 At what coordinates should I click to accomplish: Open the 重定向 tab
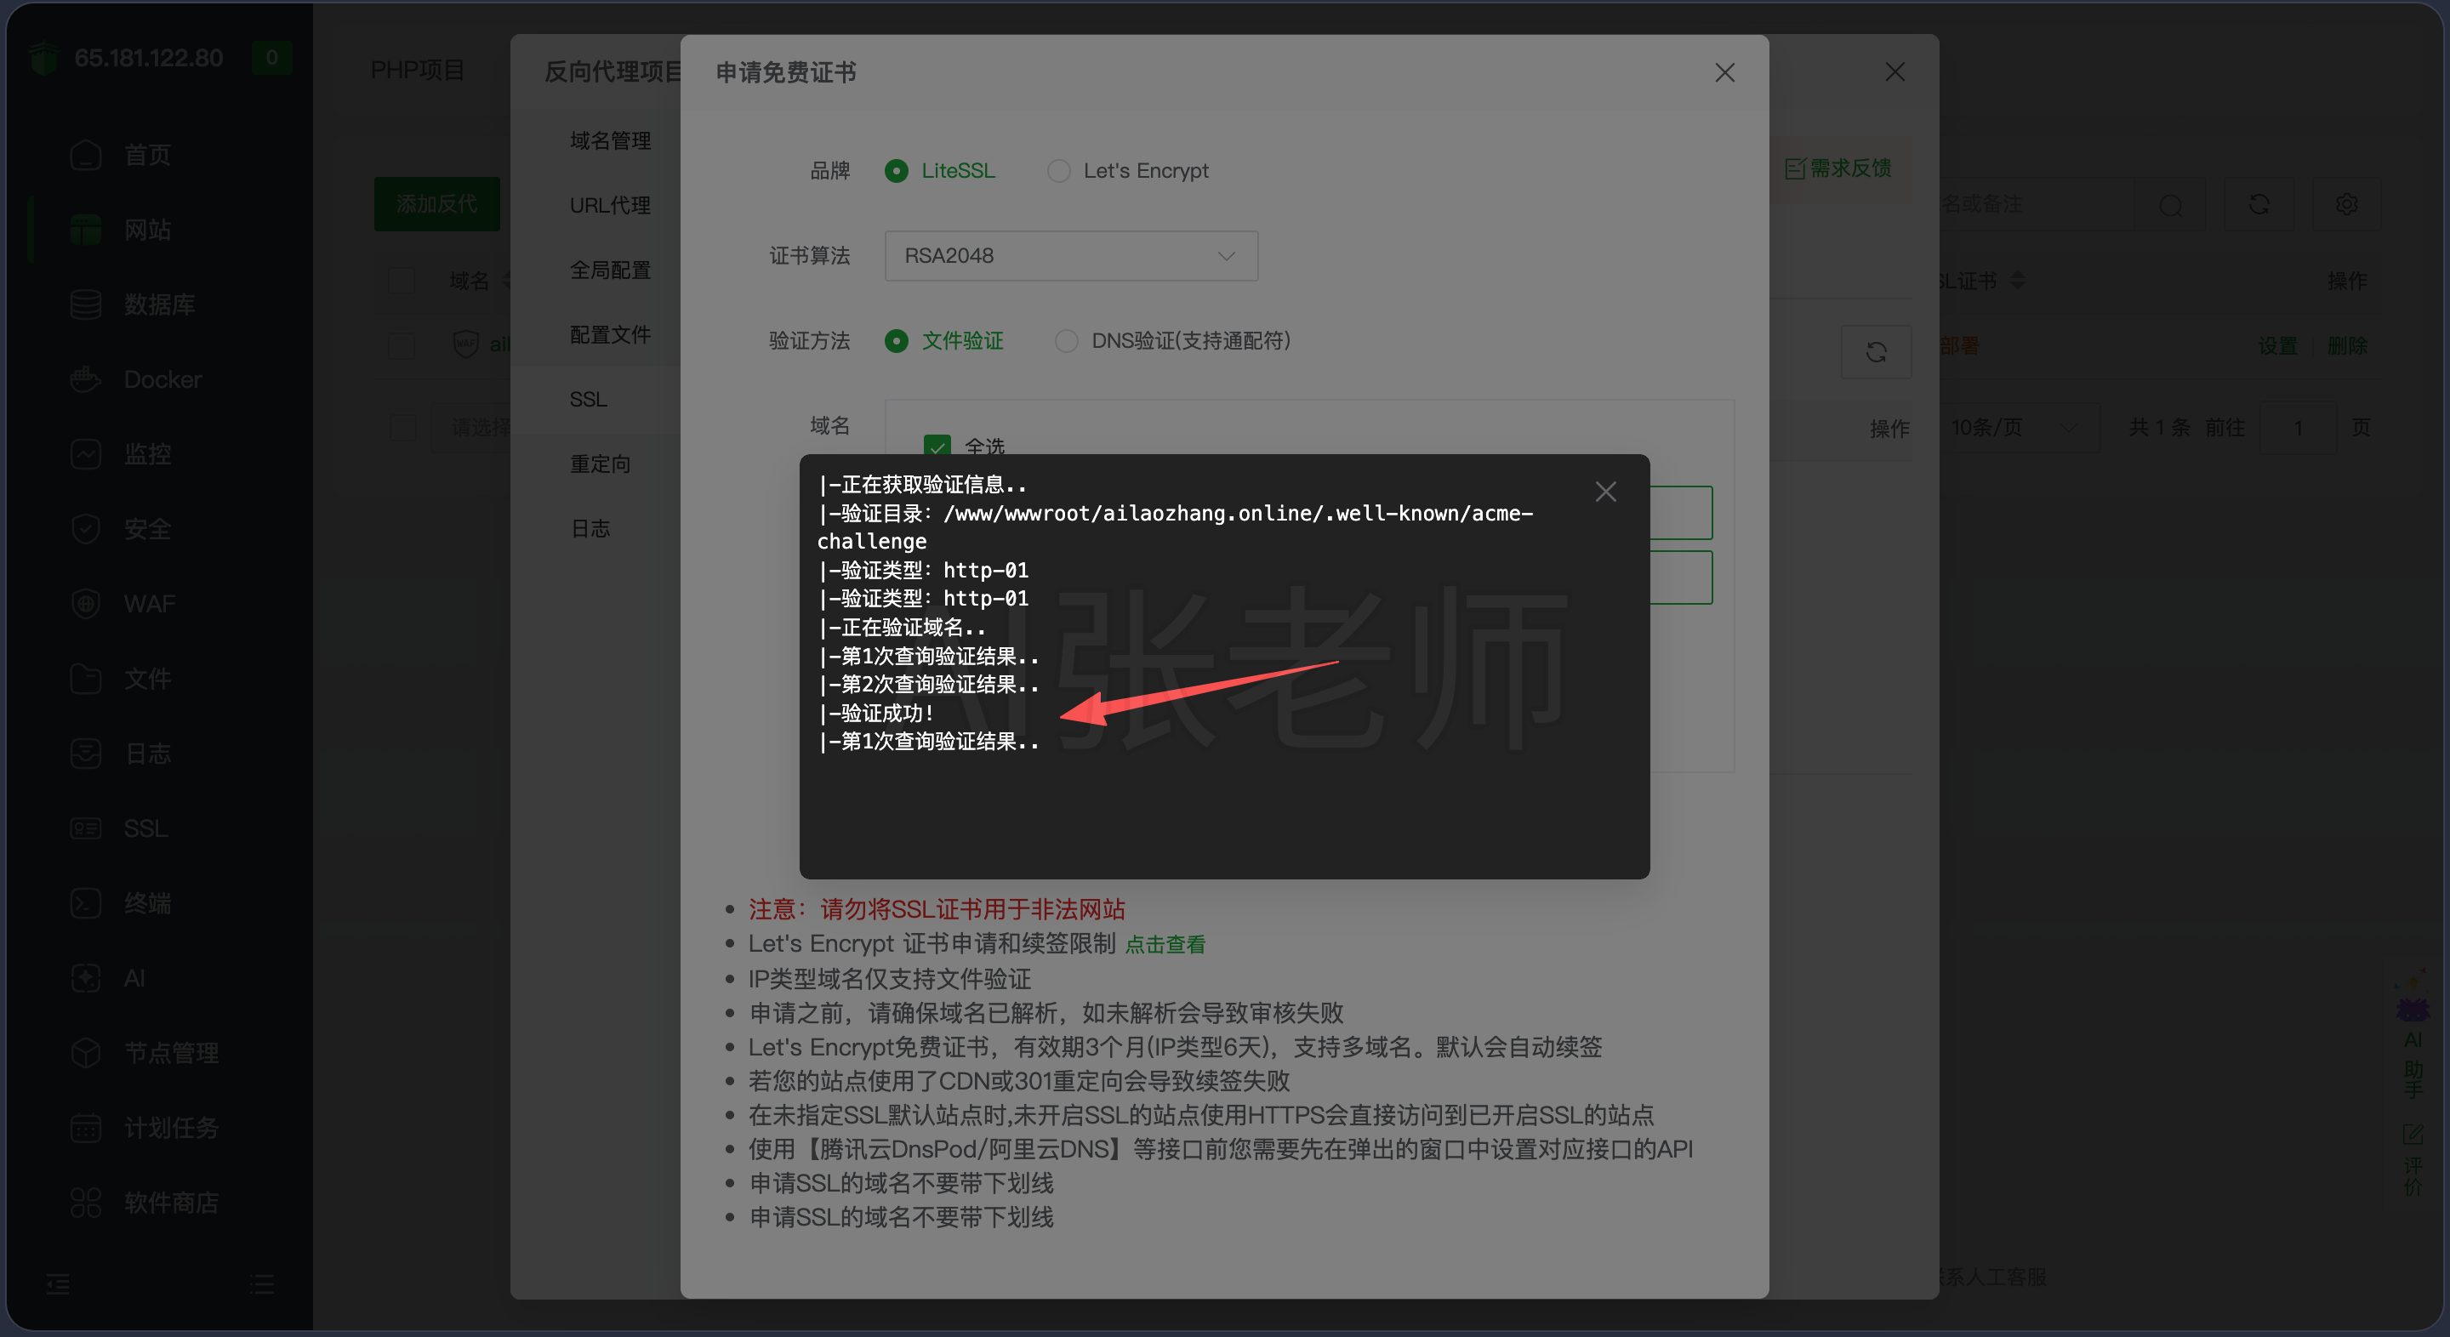[600, 464]
